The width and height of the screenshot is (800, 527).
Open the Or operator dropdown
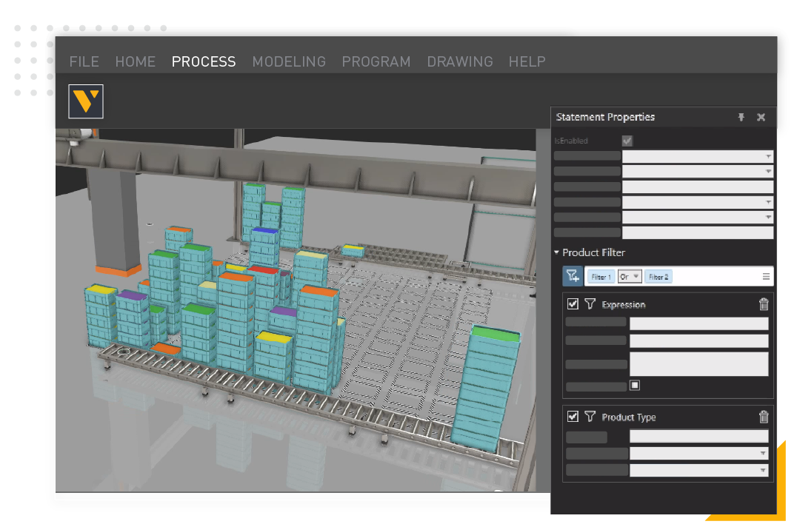tap(630, 277)
